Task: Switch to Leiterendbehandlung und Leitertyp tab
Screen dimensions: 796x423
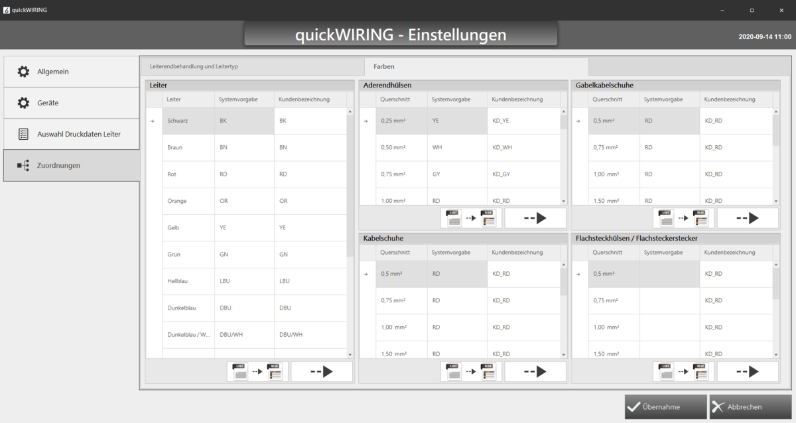Action: (251, 67)
